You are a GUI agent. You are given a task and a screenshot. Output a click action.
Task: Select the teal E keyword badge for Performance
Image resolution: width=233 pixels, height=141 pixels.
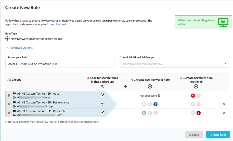[x=156, y=104]
